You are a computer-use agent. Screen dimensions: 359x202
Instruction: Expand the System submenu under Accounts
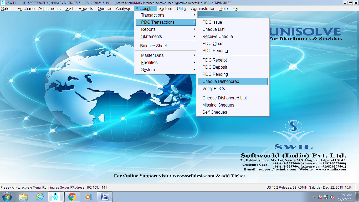[166, 70]
